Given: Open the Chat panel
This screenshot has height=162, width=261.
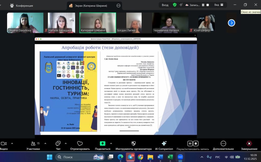Looking at the screenshot, I should [58, 144].
